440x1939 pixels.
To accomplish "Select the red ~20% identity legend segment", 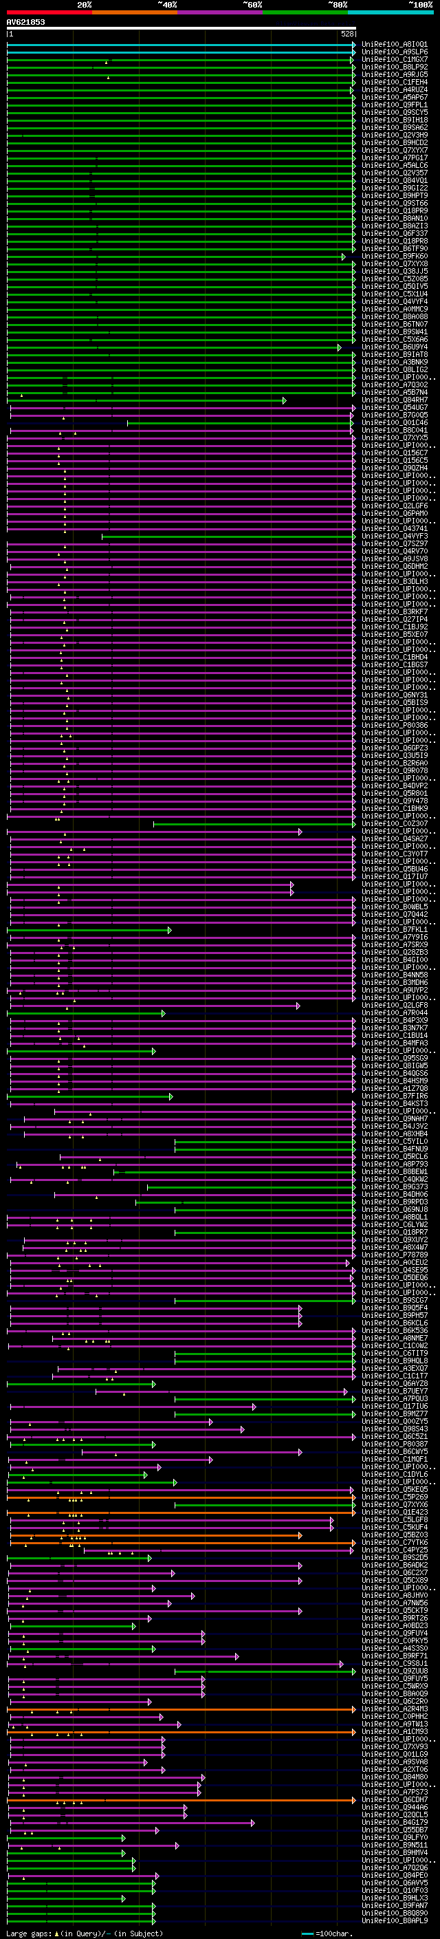I will click(x=49, y=12).
